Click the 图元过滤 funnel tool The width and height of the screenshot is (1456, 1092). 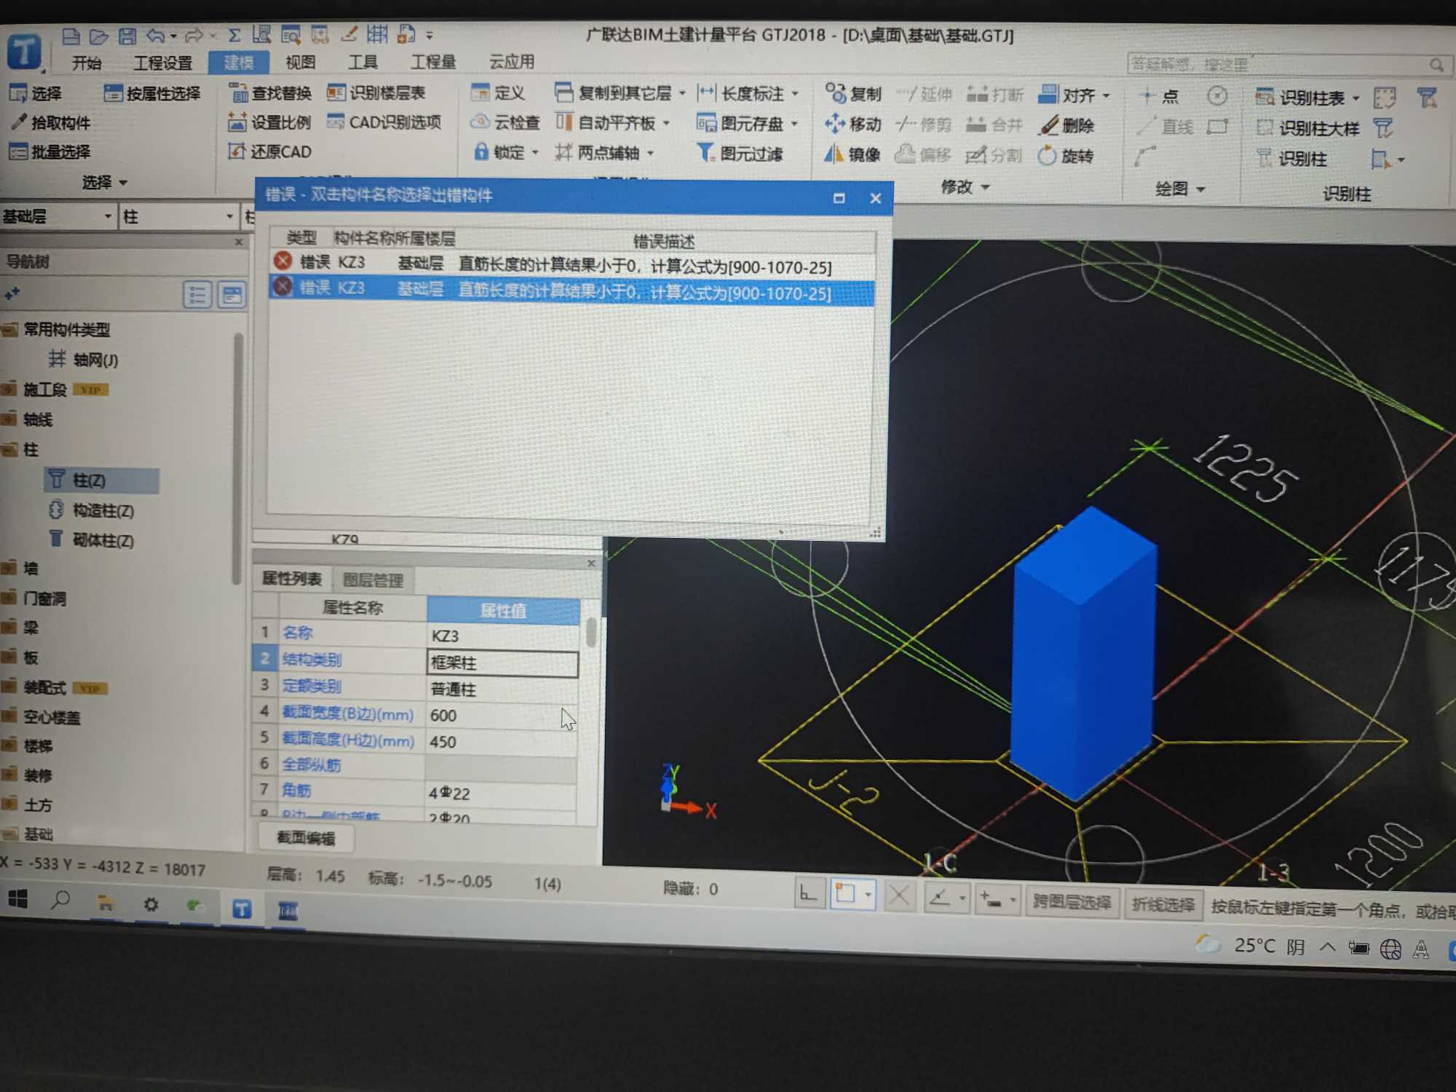(740, 154)
